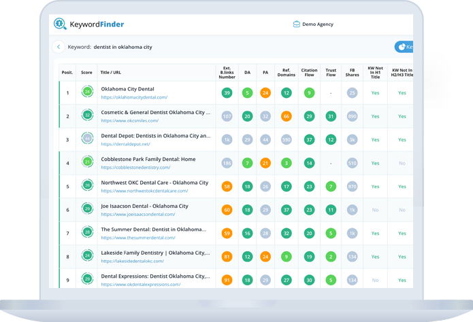Click the Demo Agency stack icon
Viewport: 473px width, 322px height.
click(x=297, y=24)
